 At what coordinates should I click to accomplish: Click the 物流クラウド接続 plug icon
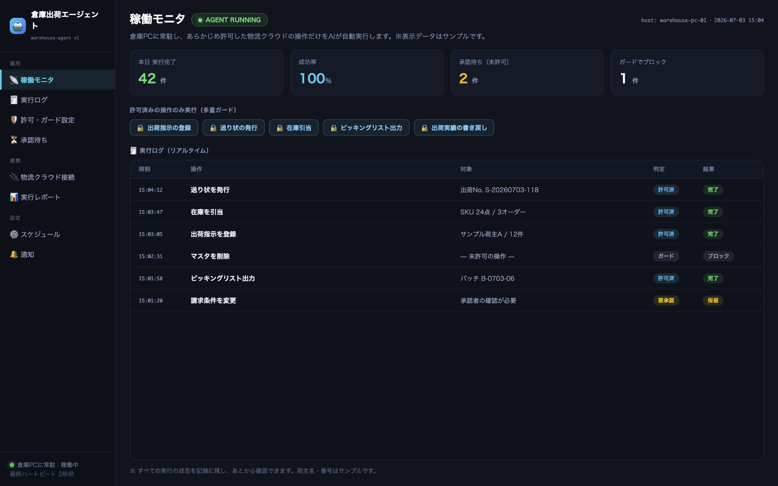(14, 177)
